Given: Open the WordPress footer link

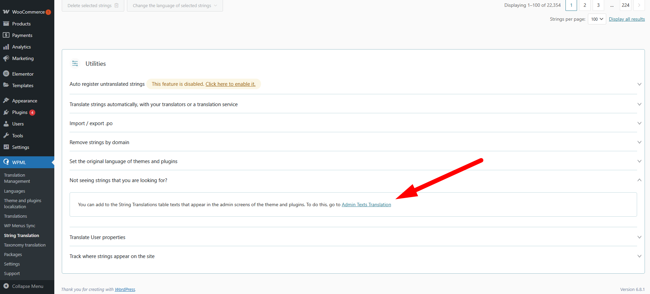Looking at the screenshot, I should coord(125,289).
